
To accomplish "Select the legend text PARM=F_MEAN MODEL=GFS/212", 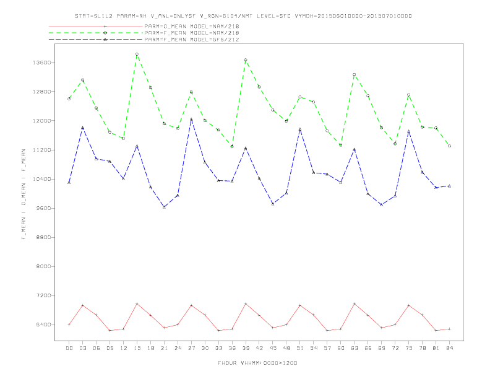I will coord(192,40).
